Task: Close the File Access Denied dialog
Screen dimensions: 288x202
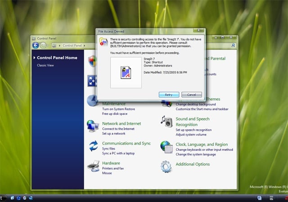Action: coord(198,31)
